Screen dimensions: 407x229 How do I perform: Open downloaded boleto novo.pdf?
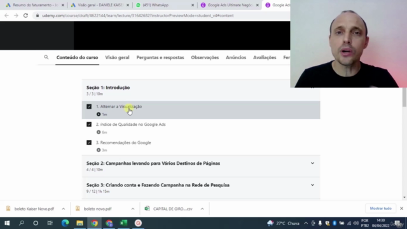97,209
